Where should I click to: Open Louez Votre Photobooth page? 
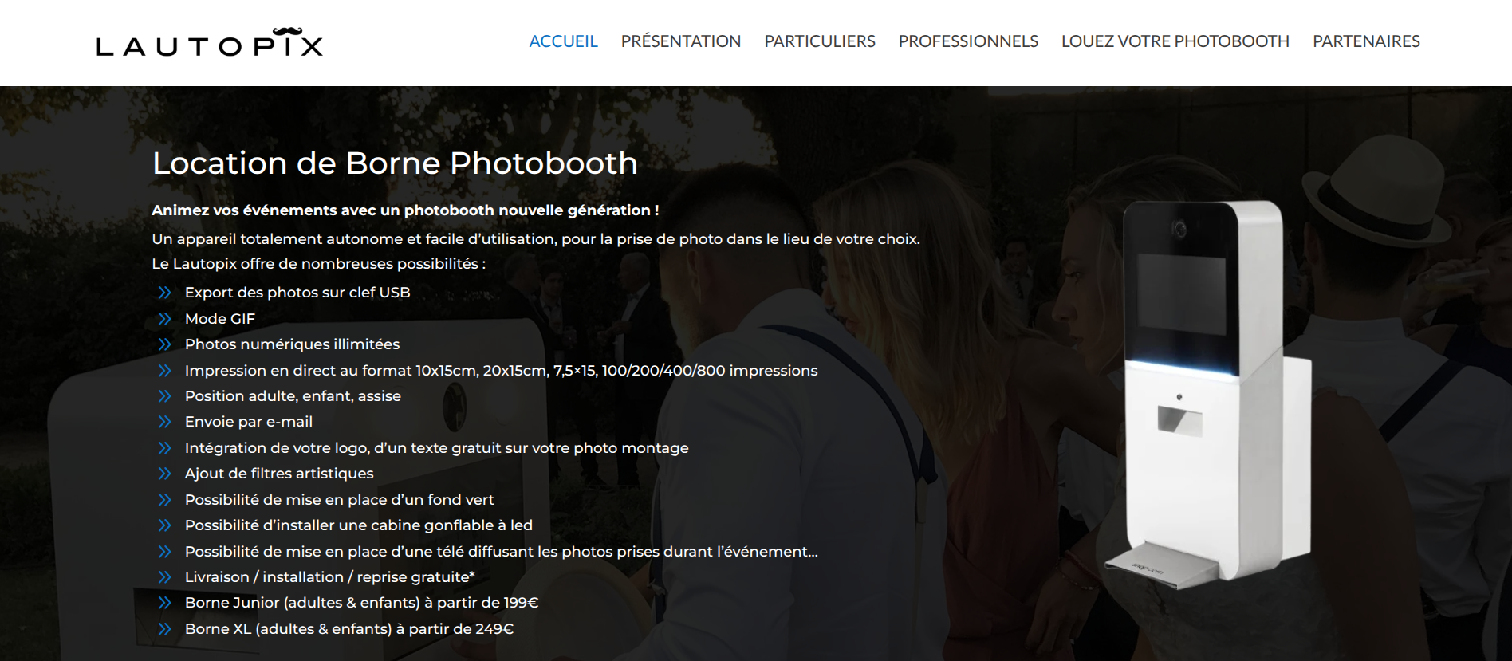point(1175,41)
